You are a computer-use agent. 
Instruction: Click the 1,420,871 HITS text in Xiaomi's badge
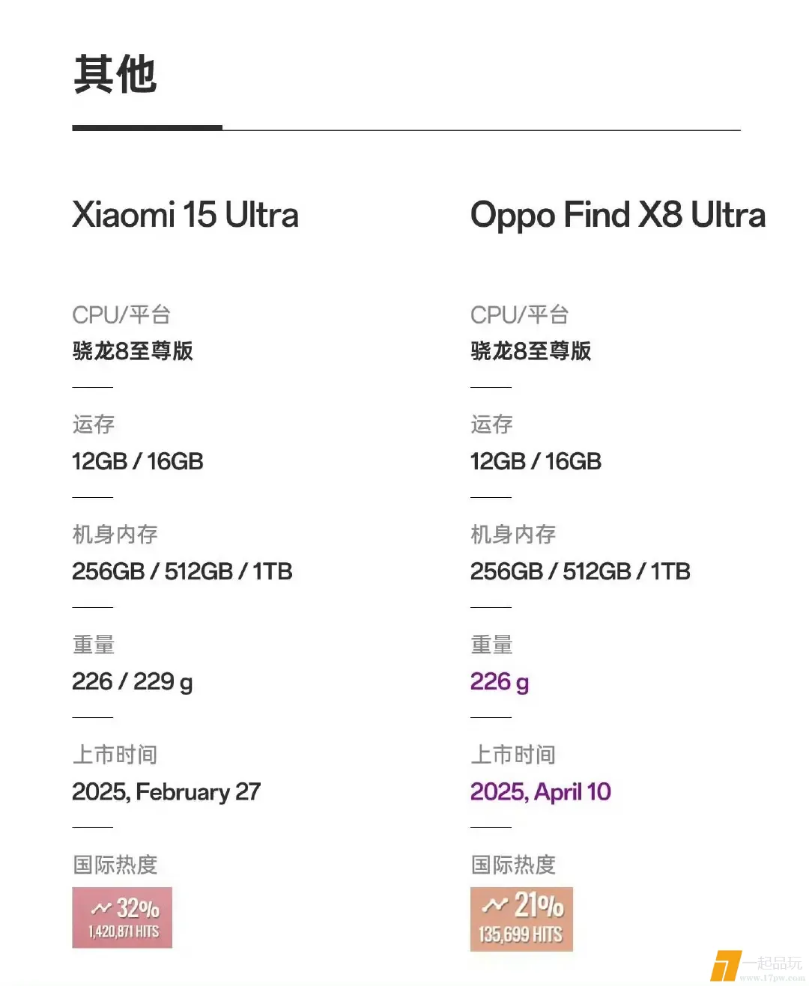pos(124,931)
